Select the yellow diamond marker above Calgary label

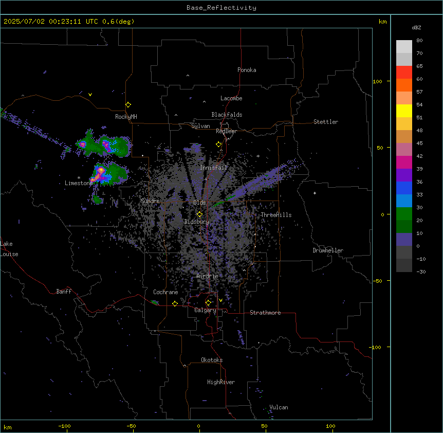click(208, 303)
